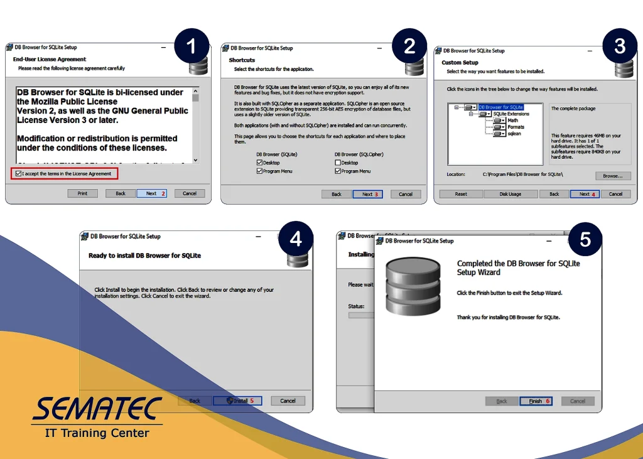Image resolution: width=643 pixels, height=459 pixels.
Task: Click the license text scrollbar thumb
Action: click(x=196, y=98)
